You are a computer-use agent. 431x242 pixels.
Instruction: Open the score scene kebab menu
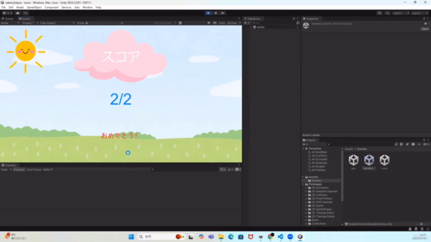point(298,27)
